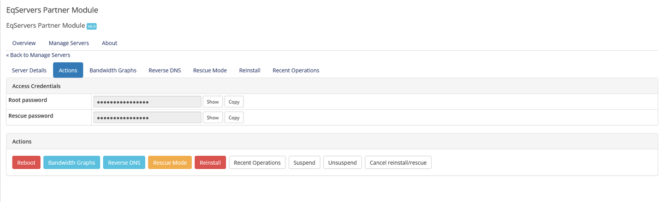
Task: Click the V6.0 version badge
Action: 92,26
